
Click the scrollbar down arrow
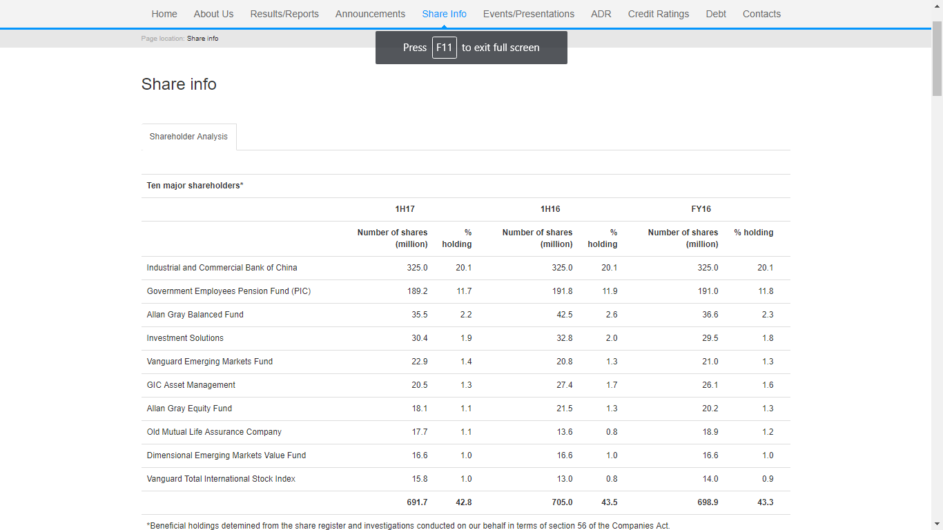point(937,524)
